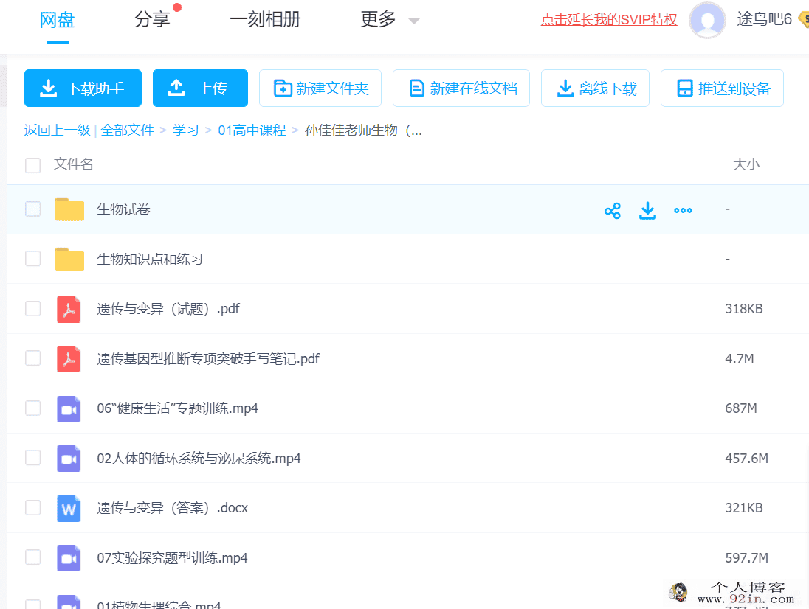Sort by the 文件名 column header

coord(73,164)
